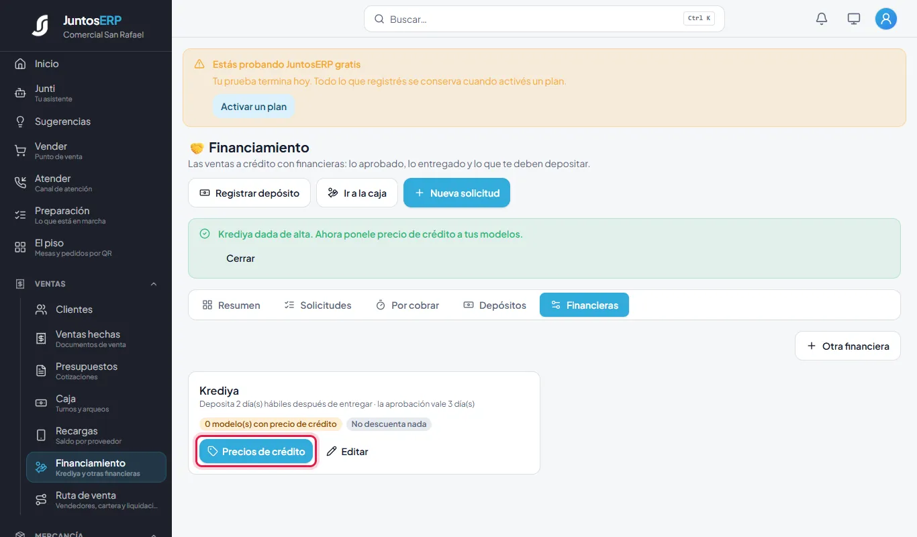The height and width of the screenshot is (537, 917).
Task: Click the JuntosERP logo icon
Action: point(40,26)
